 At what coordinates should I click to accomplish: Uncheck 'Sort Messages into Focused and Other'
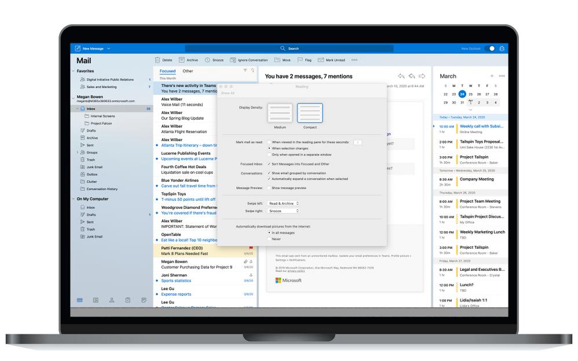click(x=269, y=164)
